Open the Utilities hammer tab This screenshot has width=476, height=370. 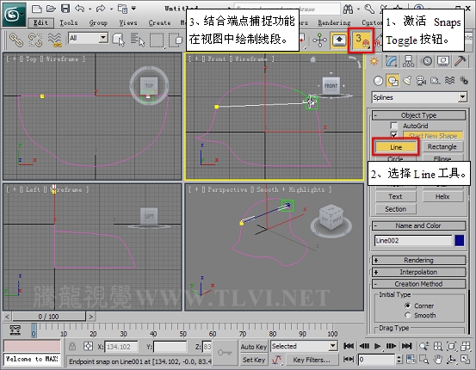[x=461, y=61]
